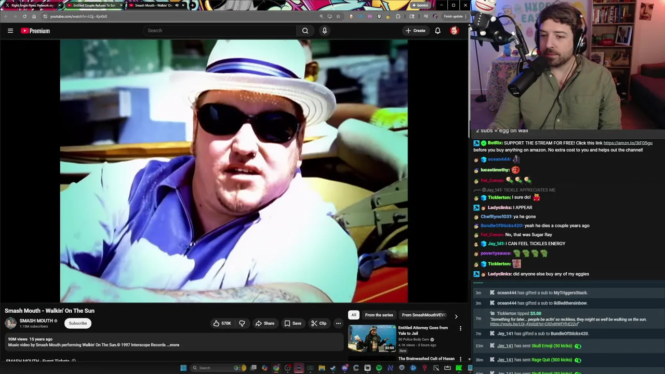
Task: Open Entitled Attorney Goes from Yale thumbnail
Action: 371,339
